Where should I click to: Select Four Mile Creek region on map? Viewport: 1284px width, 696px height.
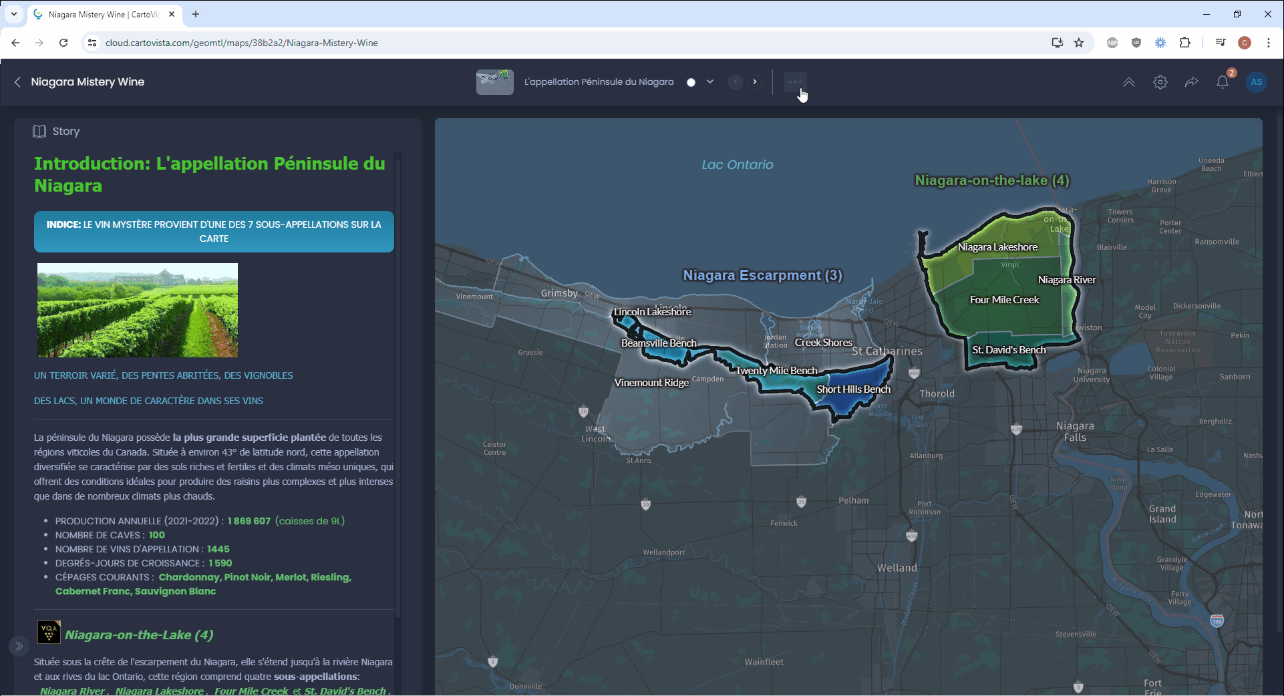[1004, 300]
